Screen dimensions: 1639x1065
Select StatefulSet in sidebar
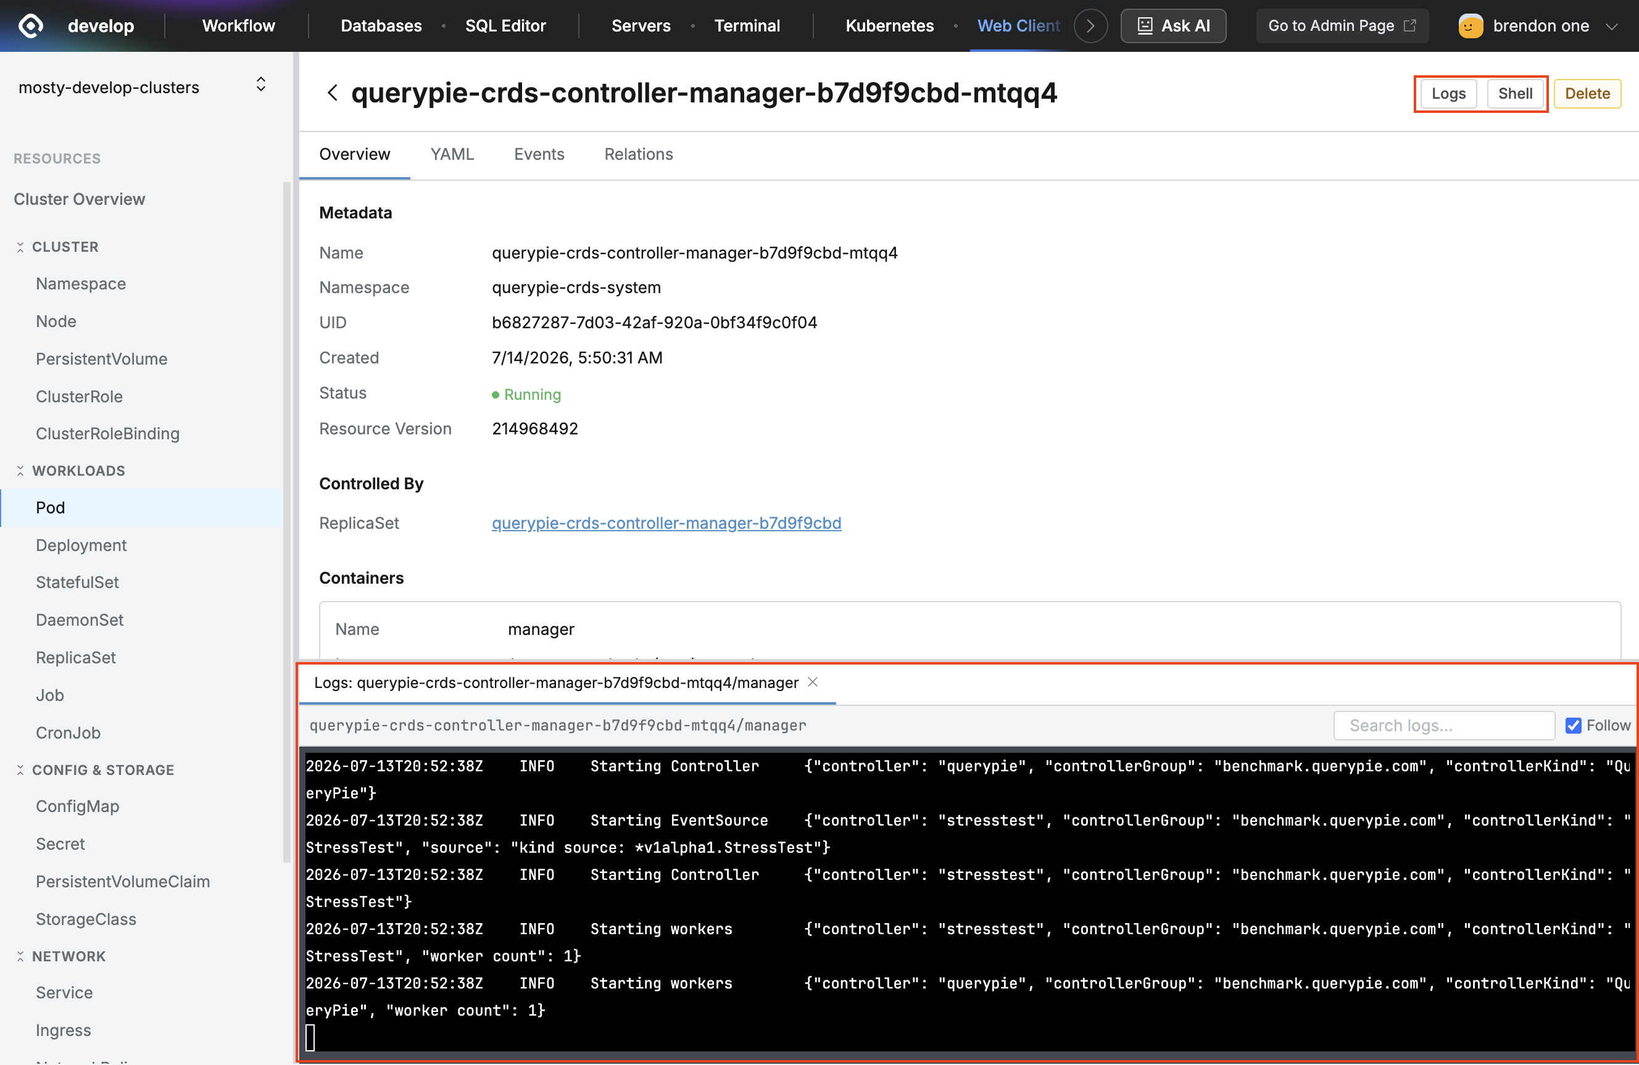77,582
